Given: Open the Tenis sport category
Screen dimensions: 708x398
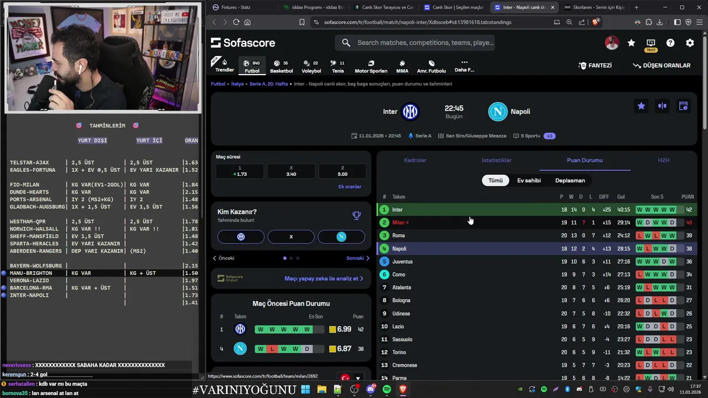Looking at the screenshot, I should pyautogui.click(x=337, y=66).
